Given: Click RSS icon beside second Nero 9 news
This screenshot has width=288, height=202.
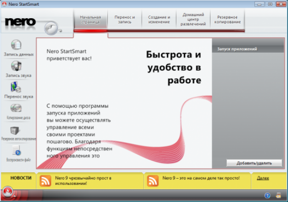Looking at the screenshot, I should 153,180.
